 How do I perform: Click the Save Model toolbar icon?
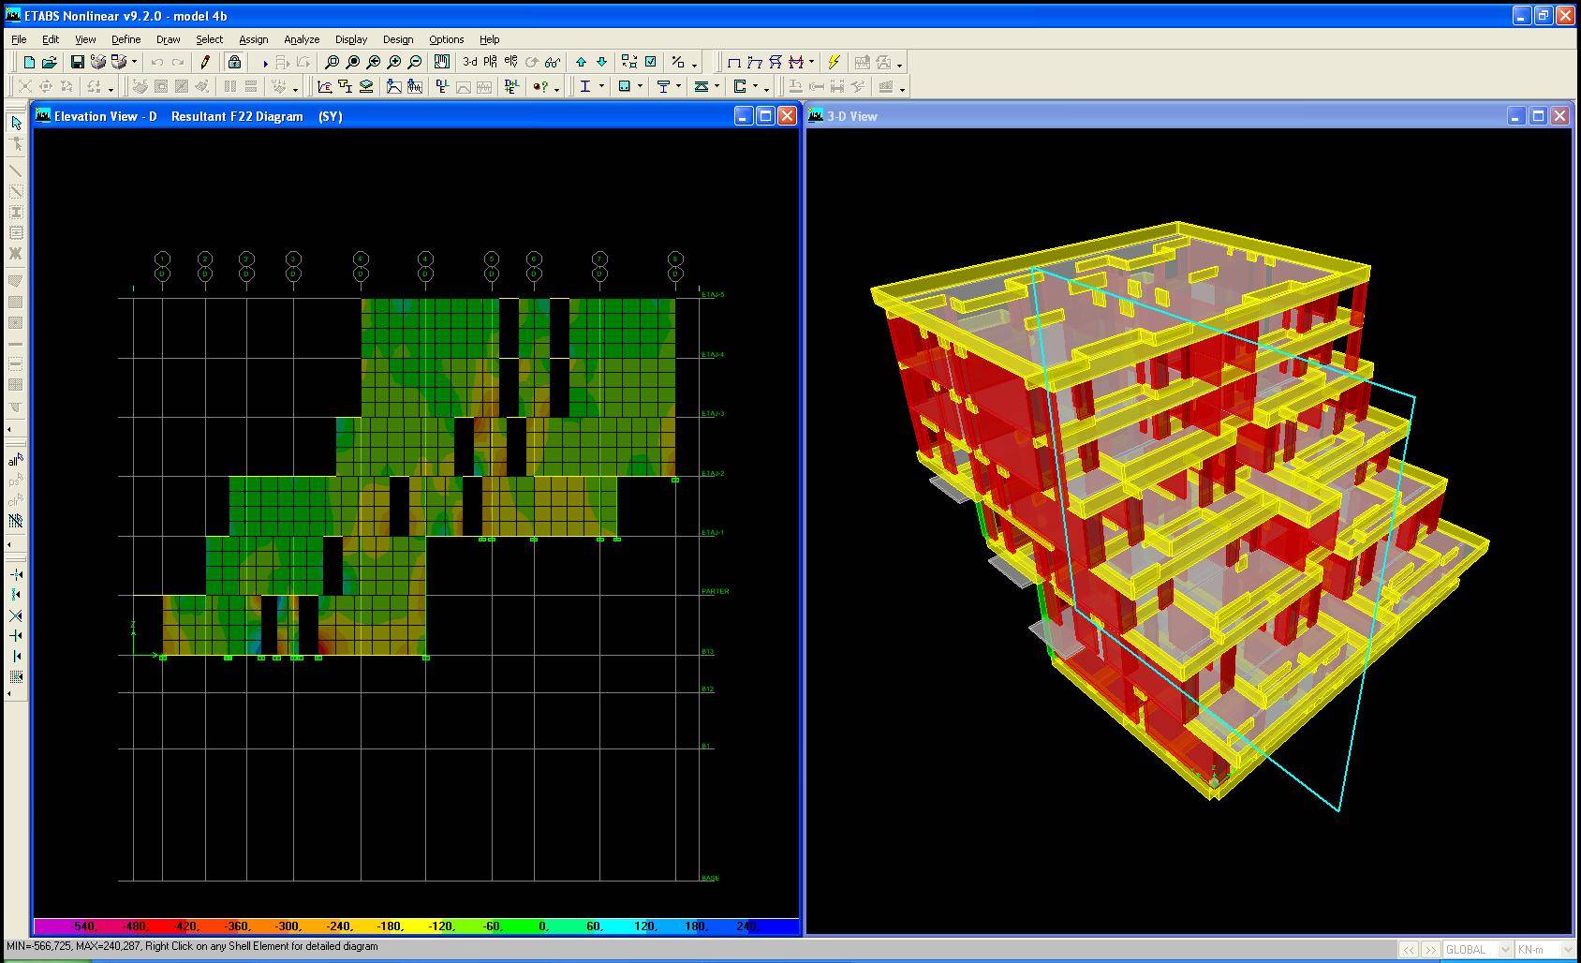[78, 63]
